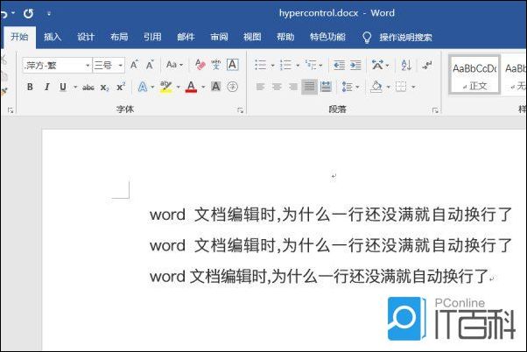
Task: Sort text with A-Z button
Action: pos(406,65)
